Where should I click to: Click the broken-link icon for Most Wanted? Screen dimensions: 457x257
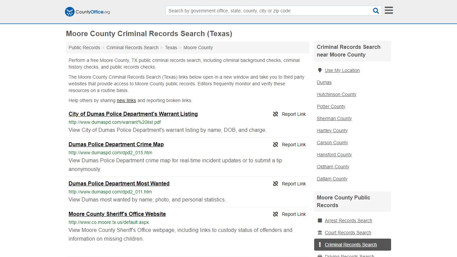(276, 184)
